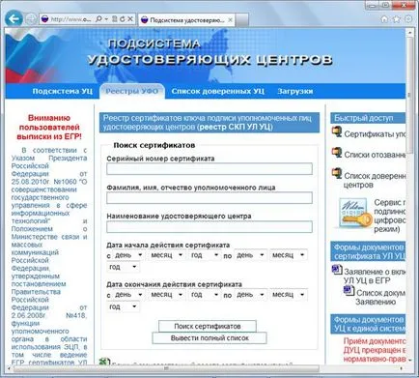Image resolution: width=419 pixels, height=378 pixels.
Task: Open end date 'по' год dropdown
Action: coord(123,306)
